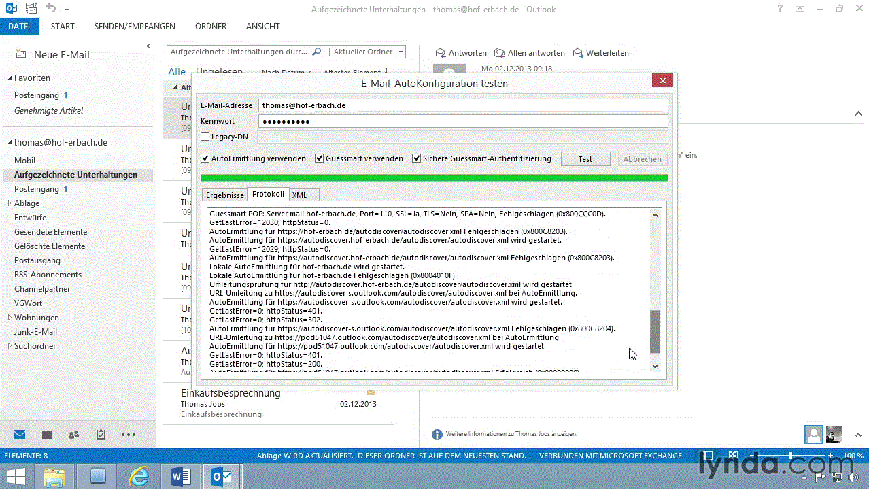Click the normal view icon in status bar
869x489 pixels.
[x=709, y=456]
